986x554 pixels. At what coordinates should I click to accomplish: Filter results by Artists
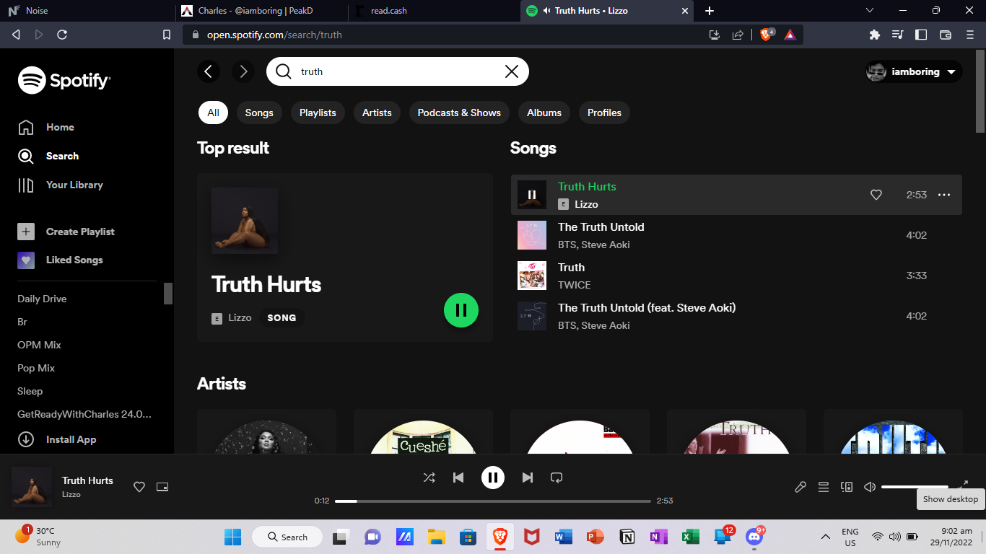click(377, 113)
